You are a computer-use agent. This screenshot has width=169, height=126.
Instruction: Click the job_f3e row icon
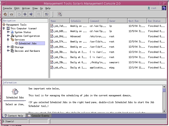coord(52,57)
